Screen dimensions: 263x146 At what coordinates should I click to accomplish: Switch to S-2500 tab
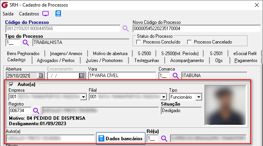click(x=144, y=54)
